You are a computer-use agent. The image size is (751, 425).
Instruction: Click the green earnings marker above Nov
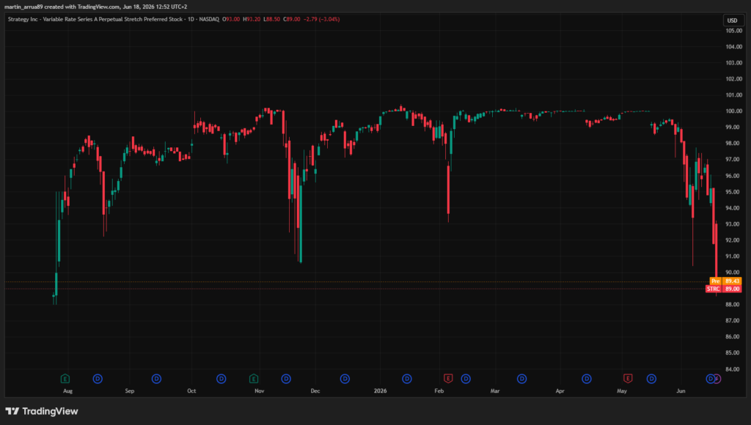pyautogui.click(x=254, y=379)
